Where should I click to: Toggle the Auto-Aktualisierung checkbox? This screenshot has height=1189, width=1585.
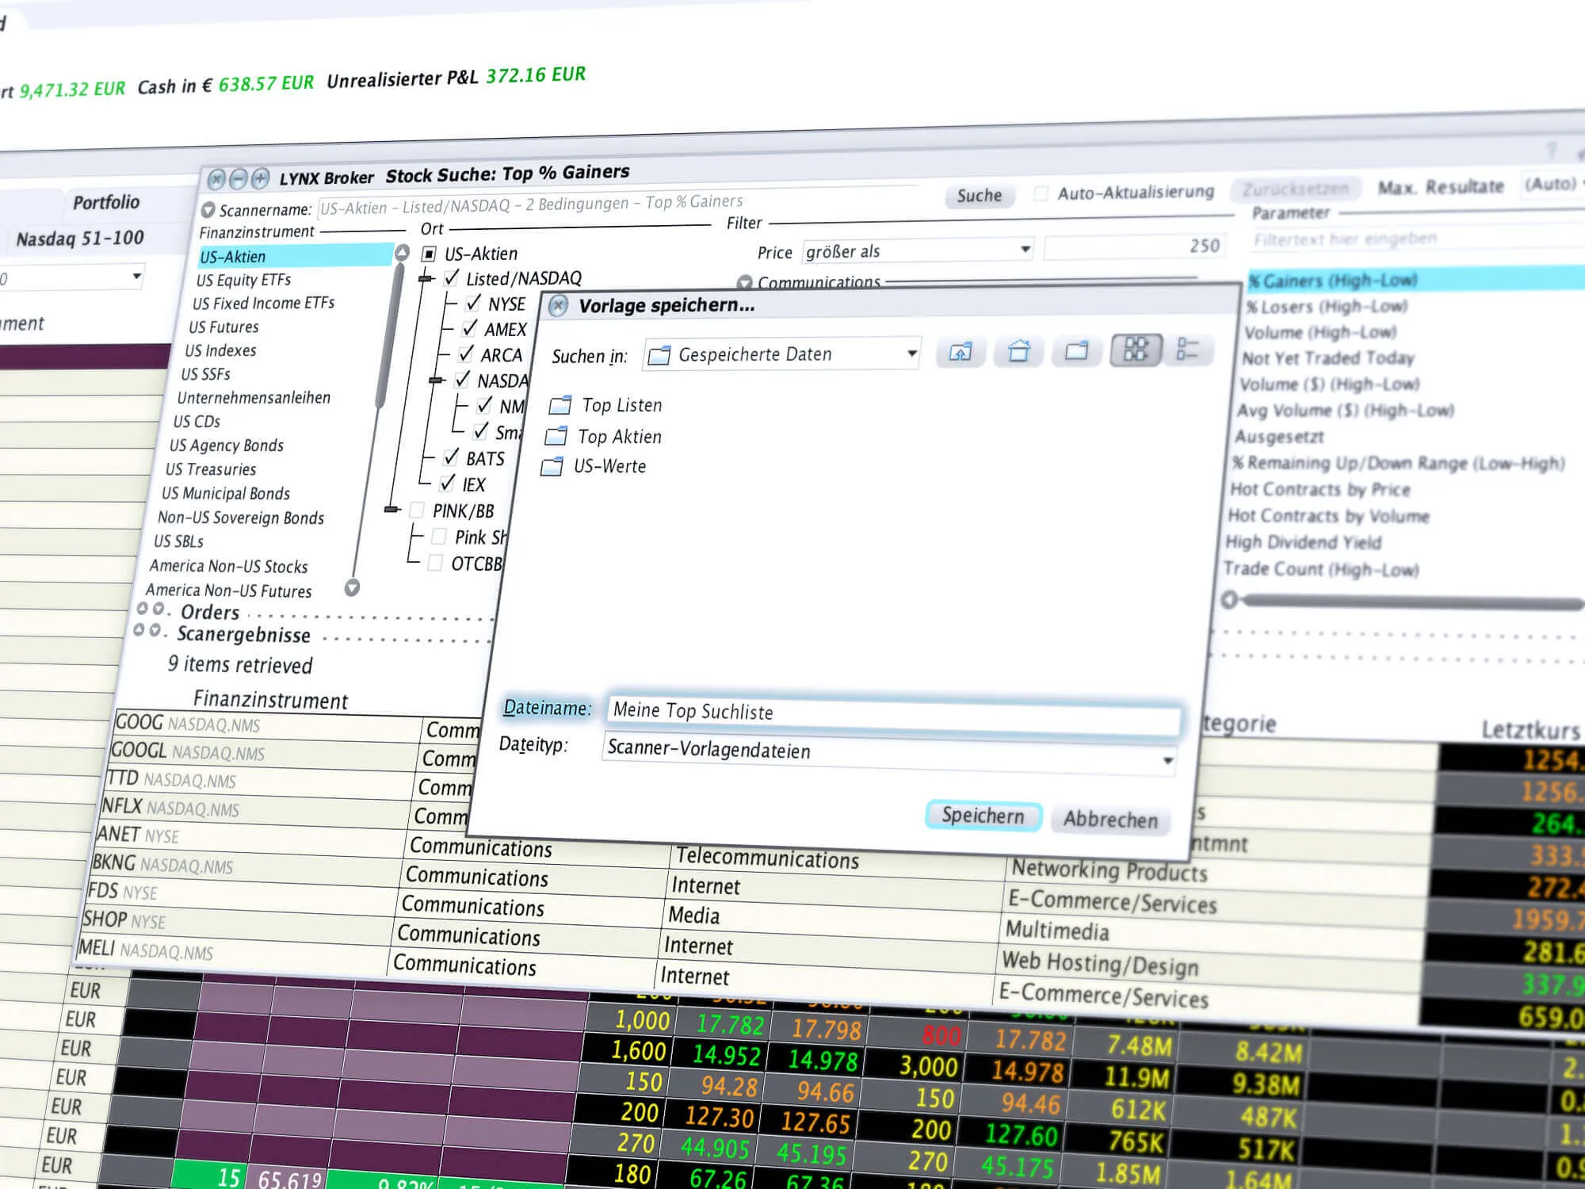point(1041,193)
